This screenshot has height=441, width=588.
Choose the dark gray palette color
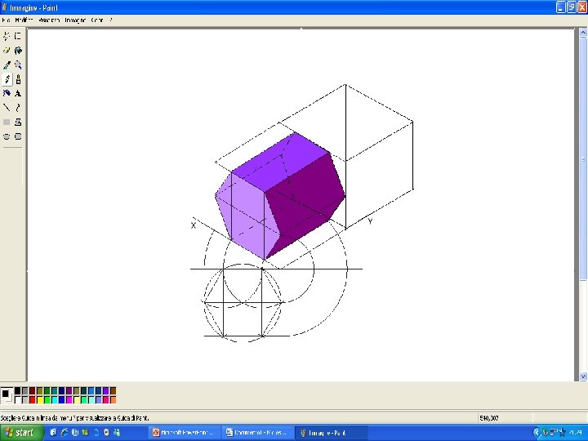25,391
